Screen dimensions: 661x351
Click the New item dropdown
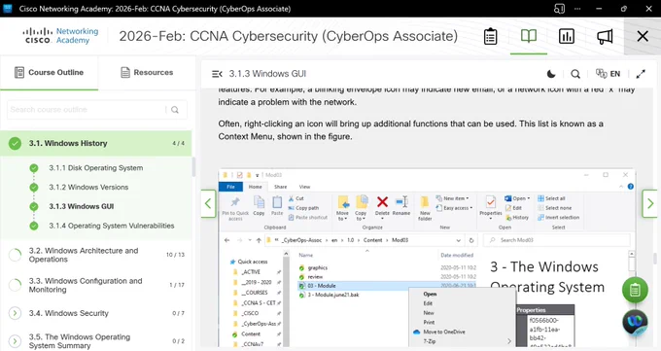pyautogui.click(x=453, y=198)
